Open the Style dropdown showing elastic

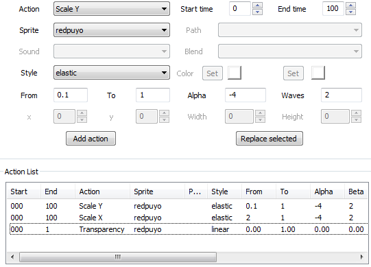112,73
